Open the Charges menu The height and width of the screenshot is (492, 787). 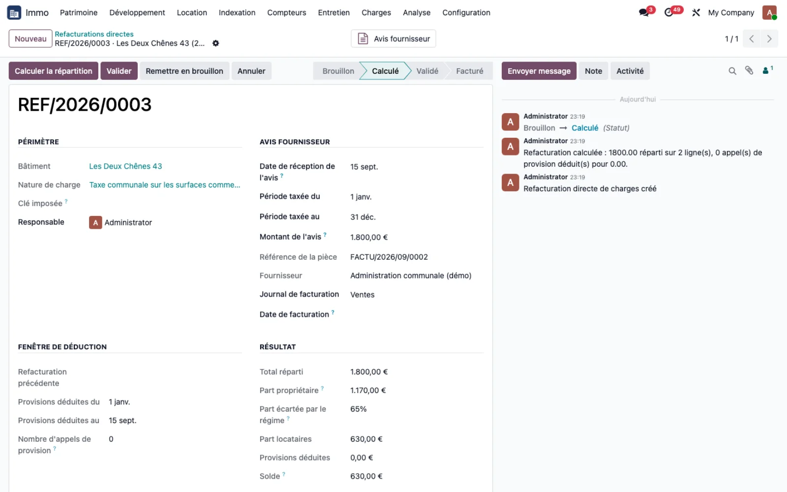point(376,13)
